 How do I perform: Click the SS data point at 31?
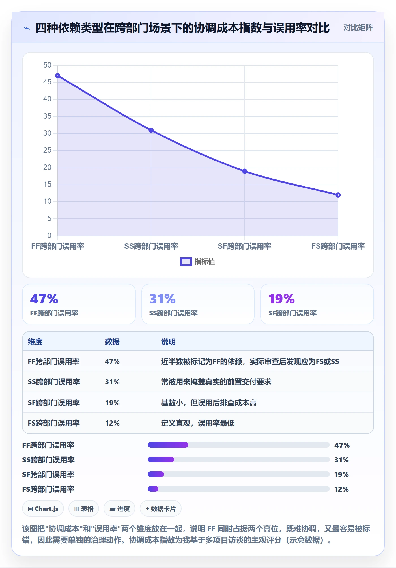[x=151, y=130]
